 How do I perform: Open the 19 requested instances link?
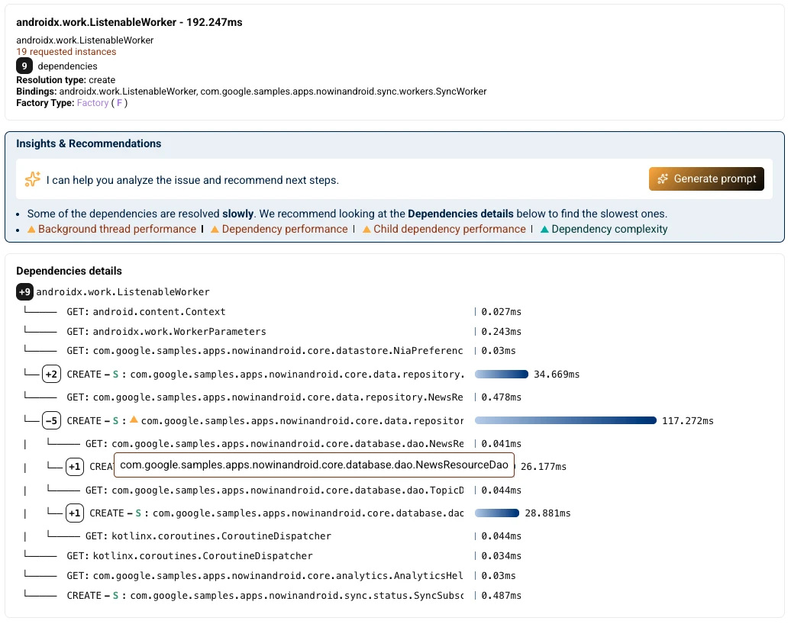(x=66, y=52)
